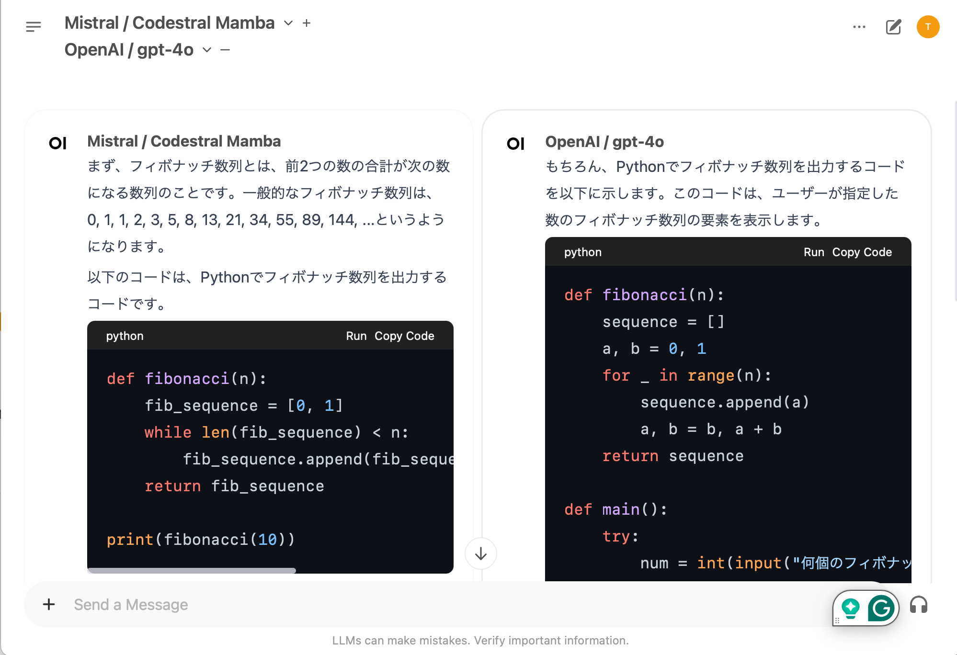Copy Code from the gpt-4o response
The width and height of the screenshot is (957, 655).
click(862, 252)
